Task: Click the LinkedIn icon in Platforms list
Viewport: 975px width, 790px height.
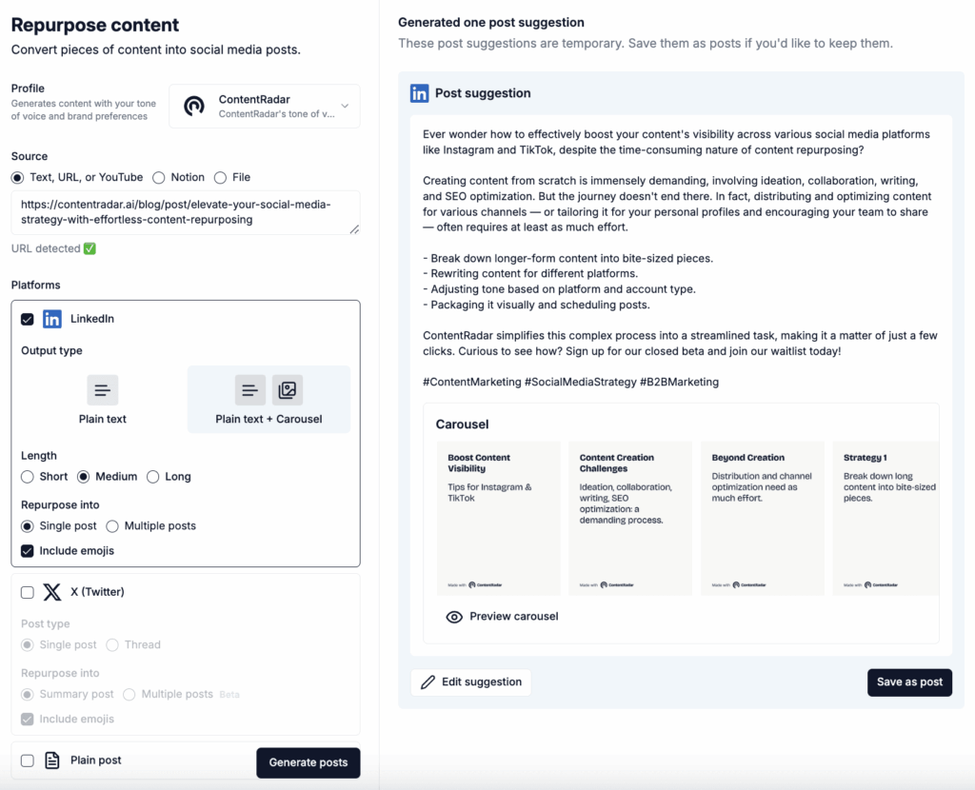Action: point(52,319)
